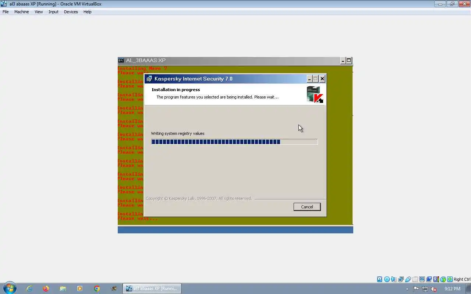471x294 pixels.
Task: Click the installation progress bar
Action: (234, 142)
